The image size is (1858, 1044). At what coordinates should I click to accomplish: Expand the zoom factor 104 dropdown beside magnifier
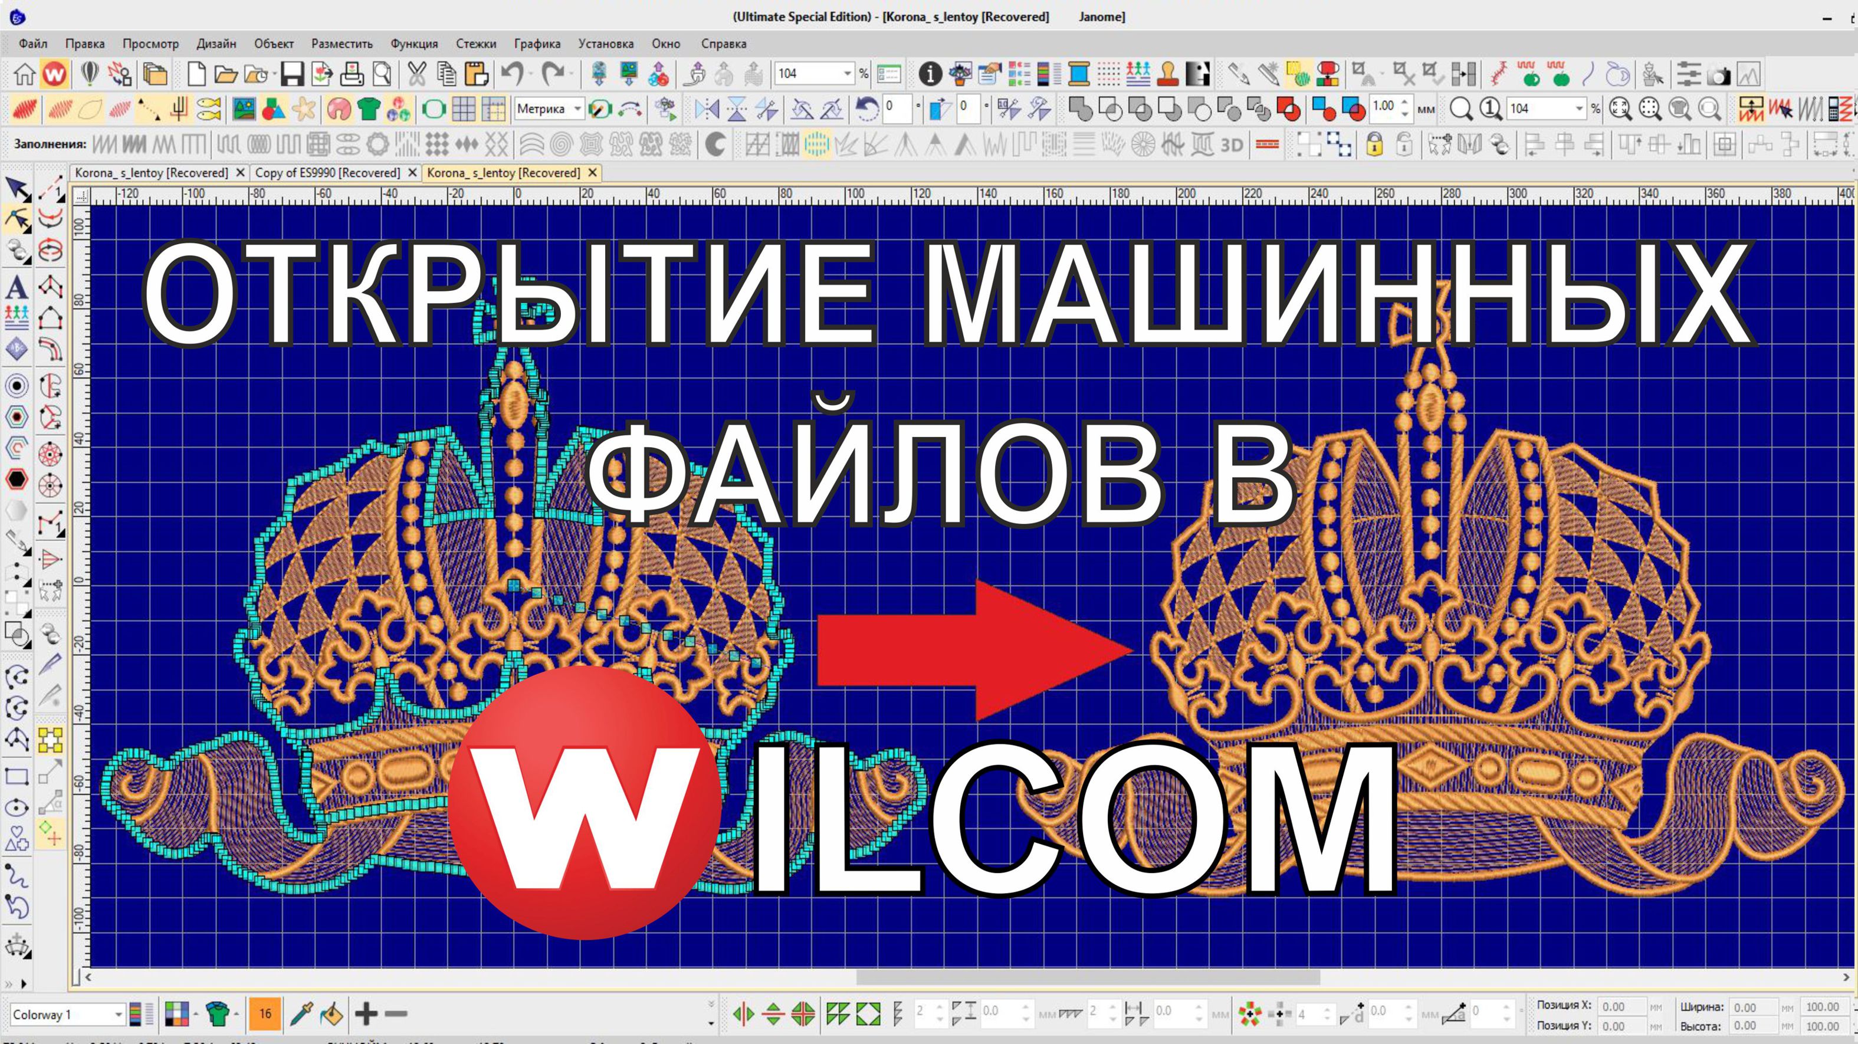1578,109
